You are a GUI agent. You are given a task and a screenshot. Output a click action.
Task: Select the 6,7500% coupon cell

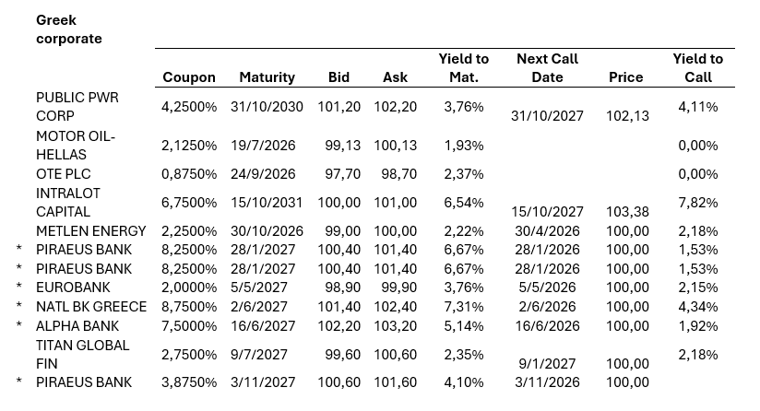tap(189, 203)
